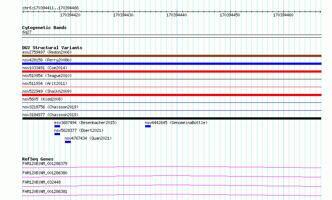
Task: Open variant nsv510954 (Teague2010) label
Action: coord(47,76)
